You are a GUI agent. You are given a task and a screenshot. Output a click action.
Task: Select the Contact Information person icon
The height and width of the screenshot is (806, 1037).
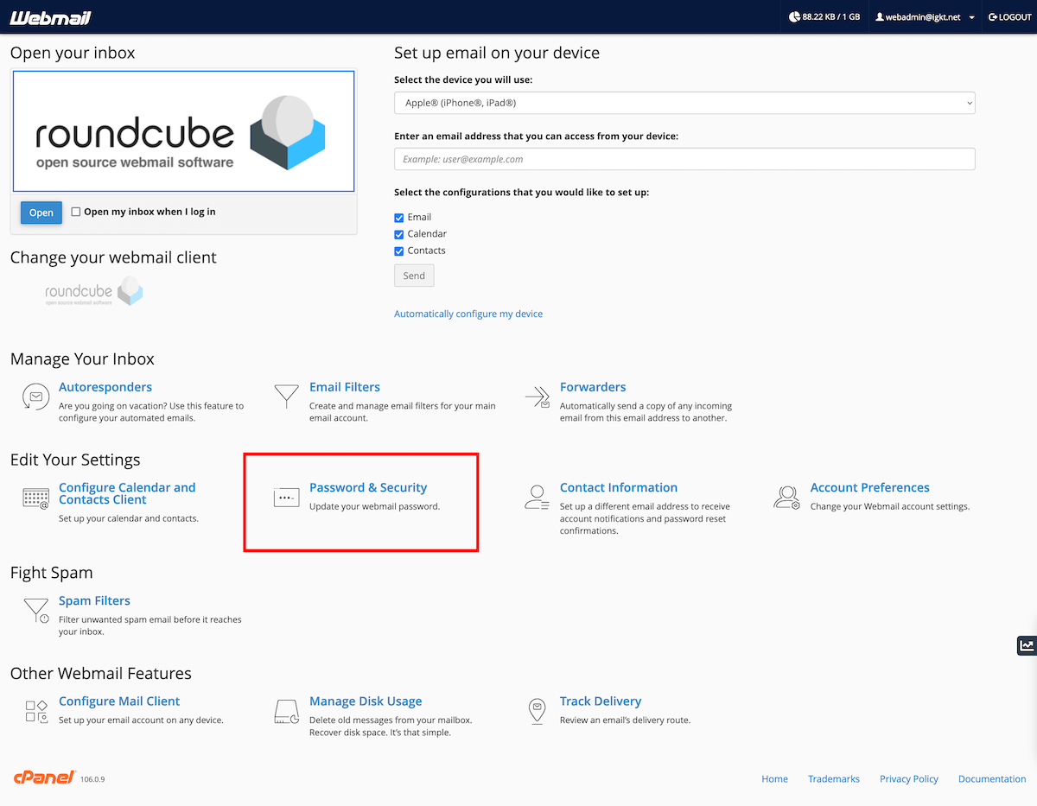point(537,498)
